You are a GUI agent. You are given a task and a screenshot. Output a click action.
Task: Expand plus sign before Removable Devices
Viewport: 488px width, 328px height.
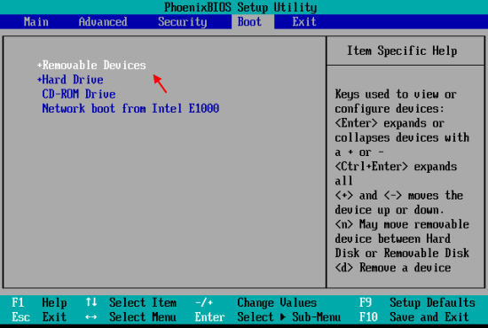39,66
